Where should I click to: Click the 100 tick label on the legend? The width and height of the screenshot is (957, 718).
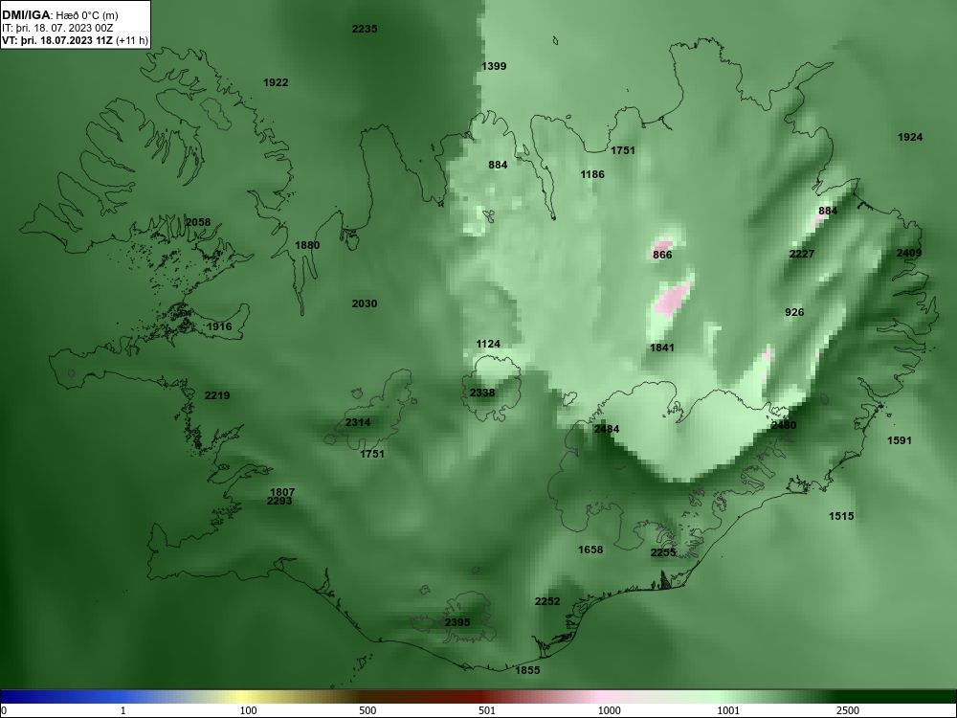[249, 710]
